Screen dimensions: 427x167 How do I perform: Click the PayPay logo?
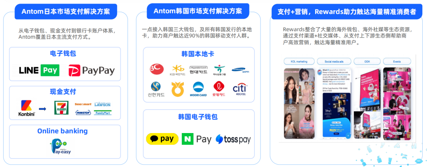(x=91, y=70)
